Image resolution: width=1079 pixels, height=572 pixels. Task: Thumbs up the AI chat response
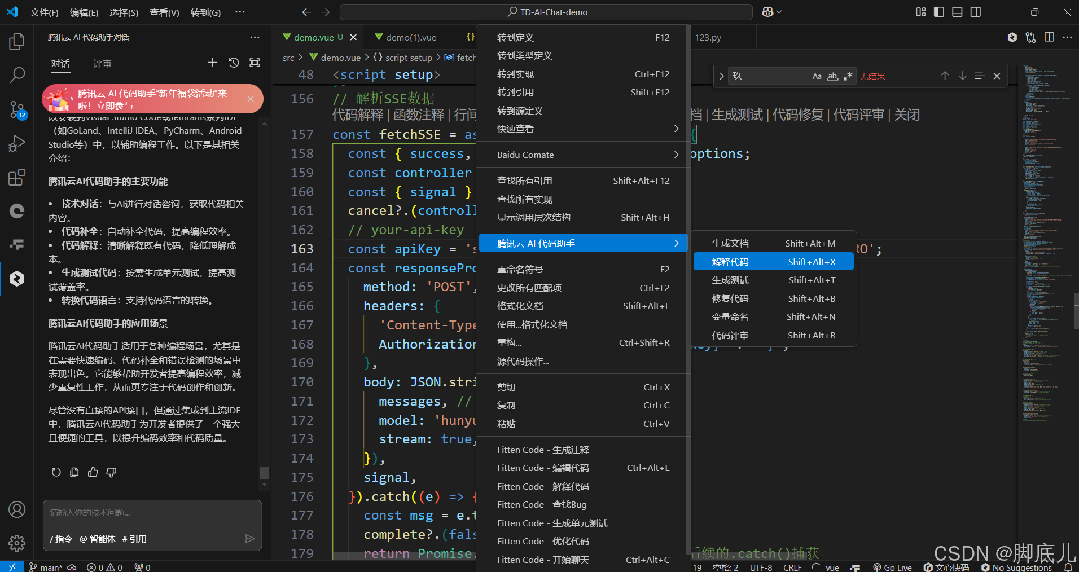pos(93,472)
